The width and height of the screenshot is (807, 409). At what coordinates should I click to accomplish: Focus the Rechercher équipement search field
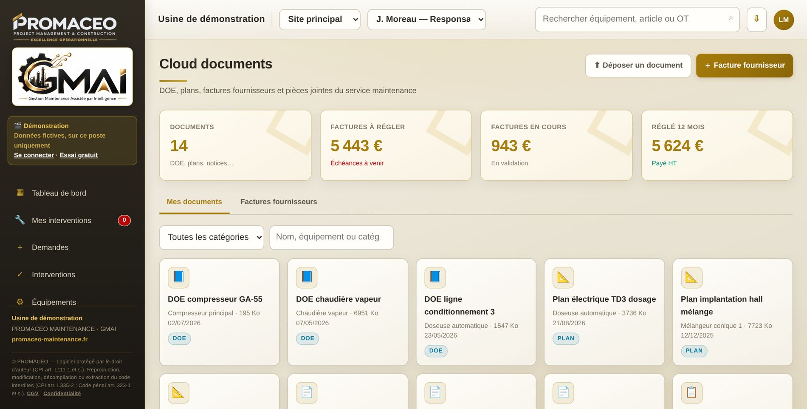637,20
